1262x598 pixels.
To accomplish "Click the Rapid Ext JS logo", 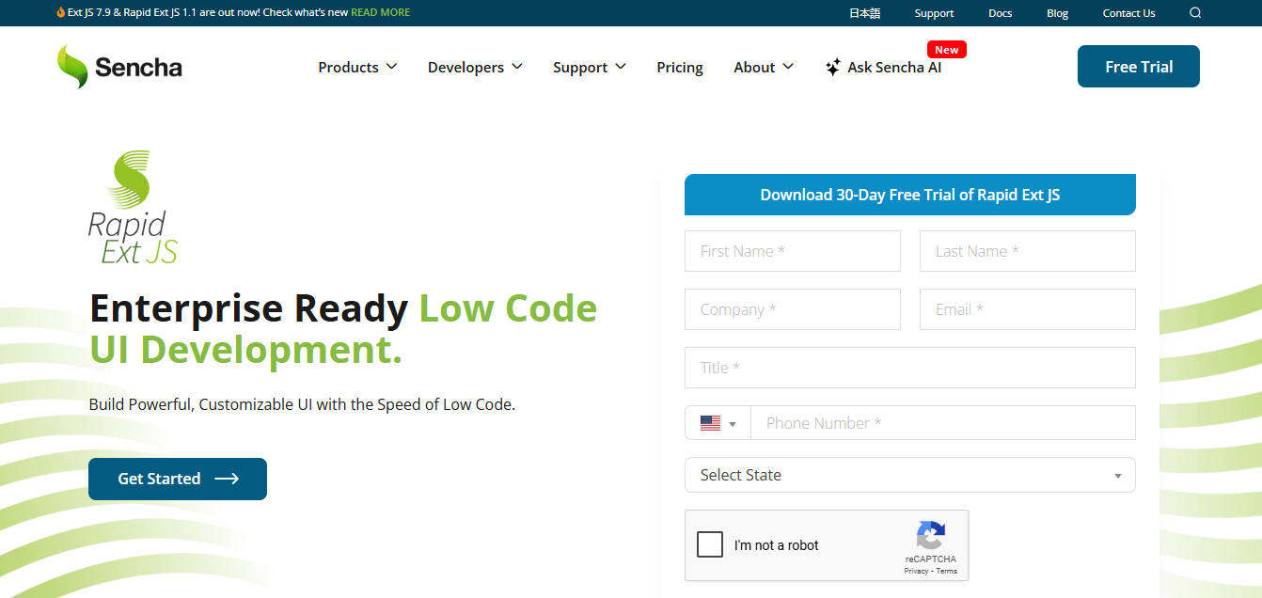I will coord(133,207).
